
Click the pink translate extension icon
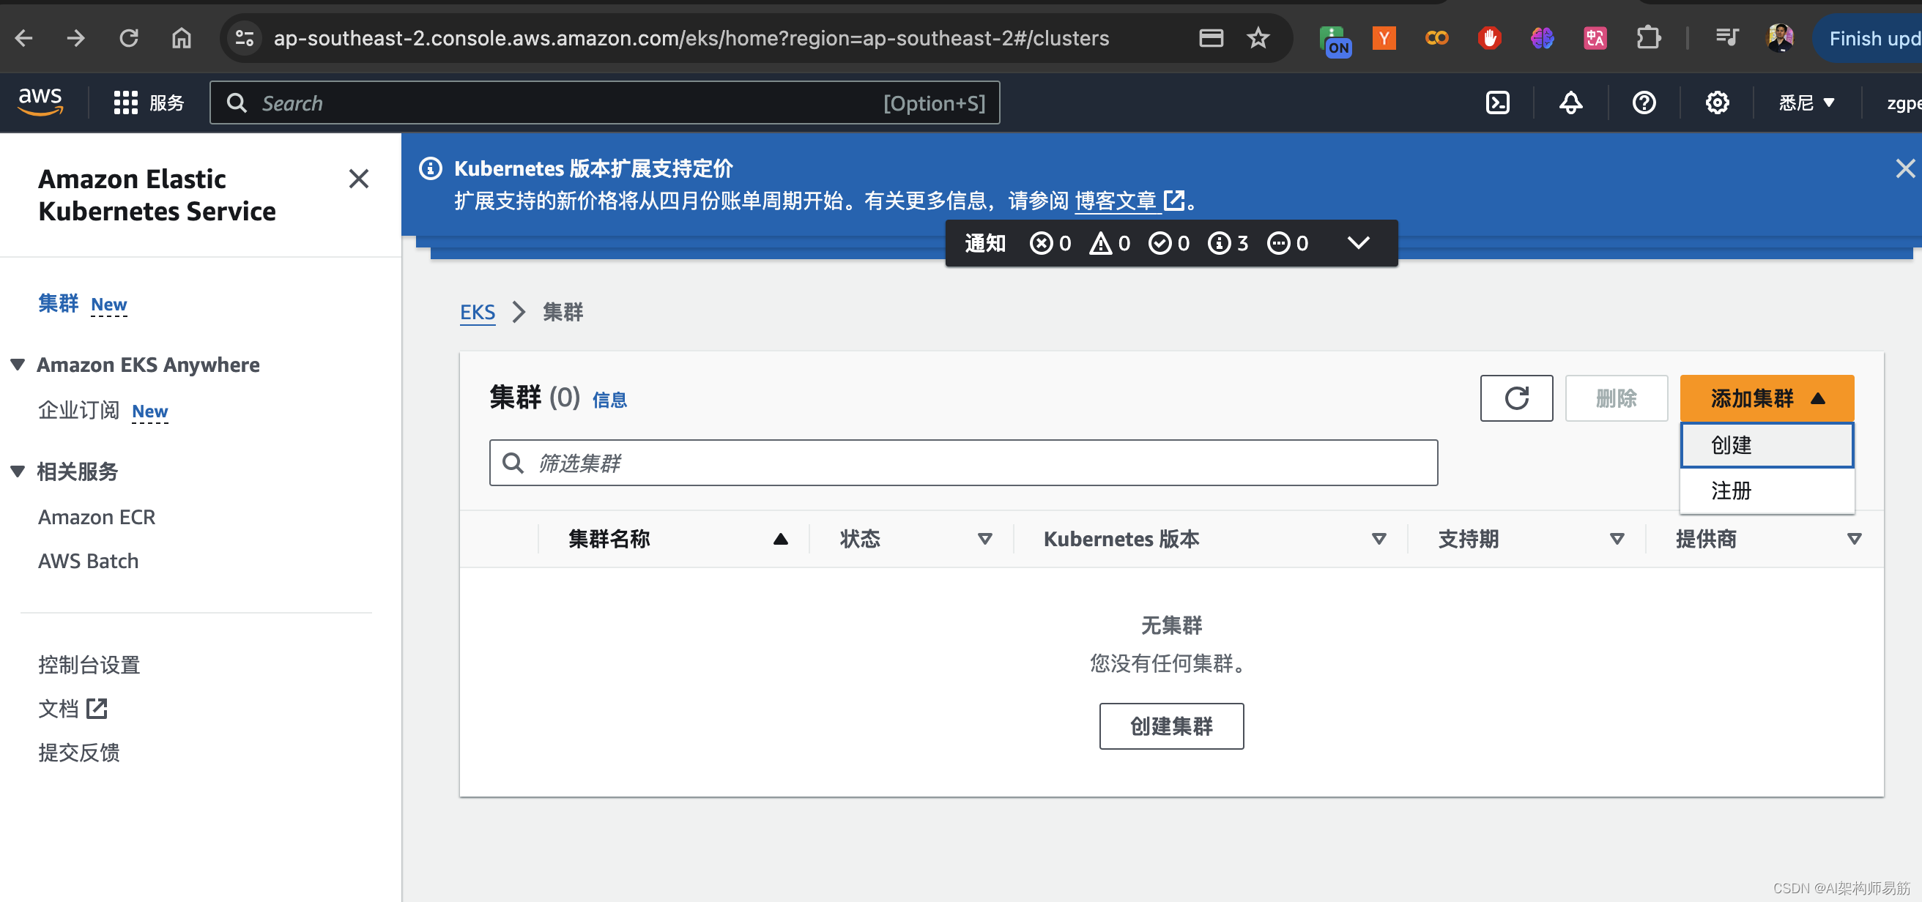pos(1595,38)
